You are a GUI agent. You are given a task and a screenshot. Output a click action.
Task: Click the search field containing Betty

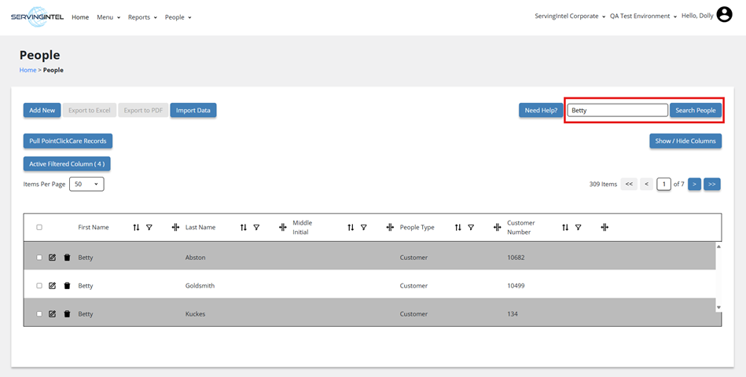point(617,111)
